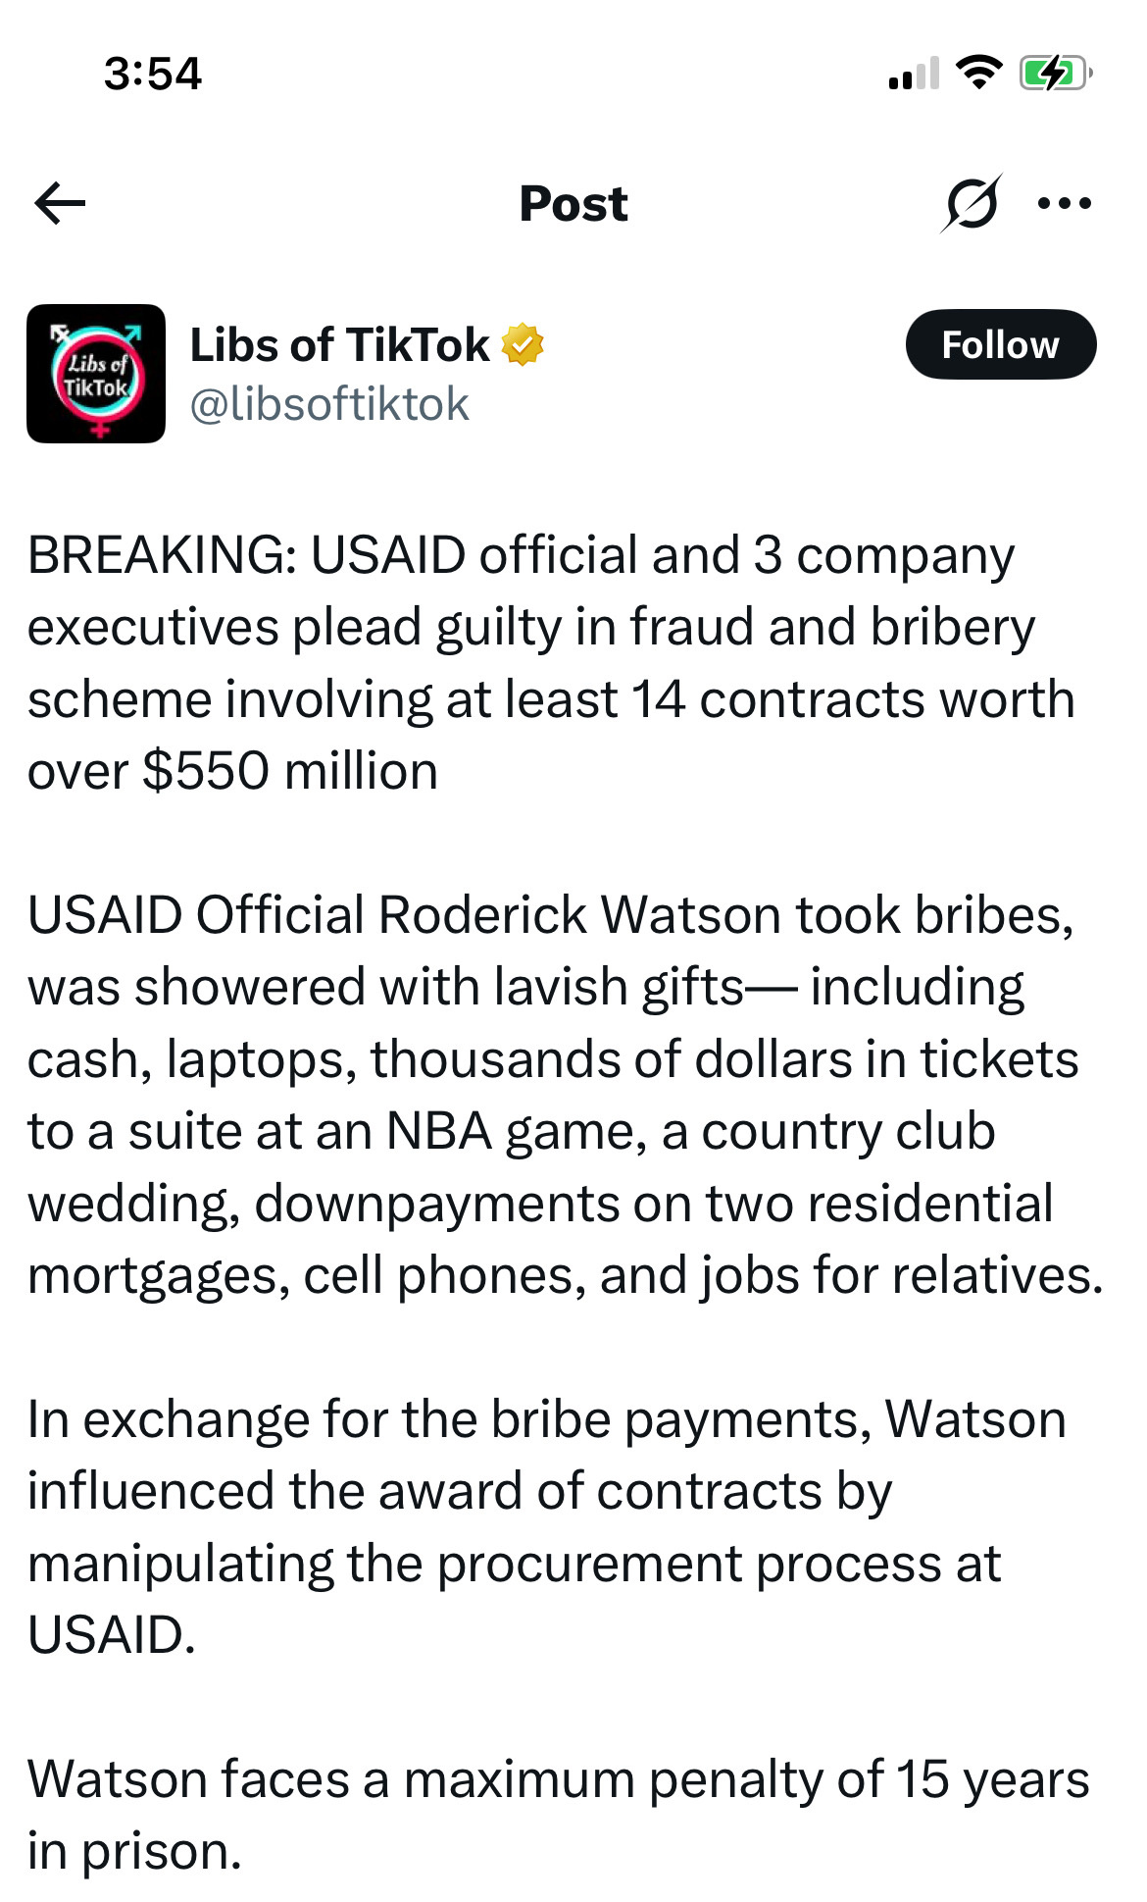Open the Libs of TikTok profile picture
Screen dimensions: 1147x1902
pos(96,374)
